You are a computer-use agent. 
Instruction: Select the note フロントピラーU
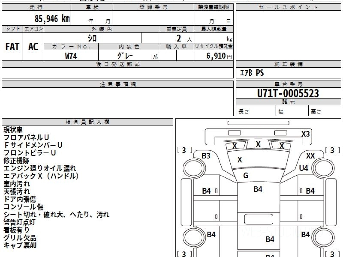point(30,153)
